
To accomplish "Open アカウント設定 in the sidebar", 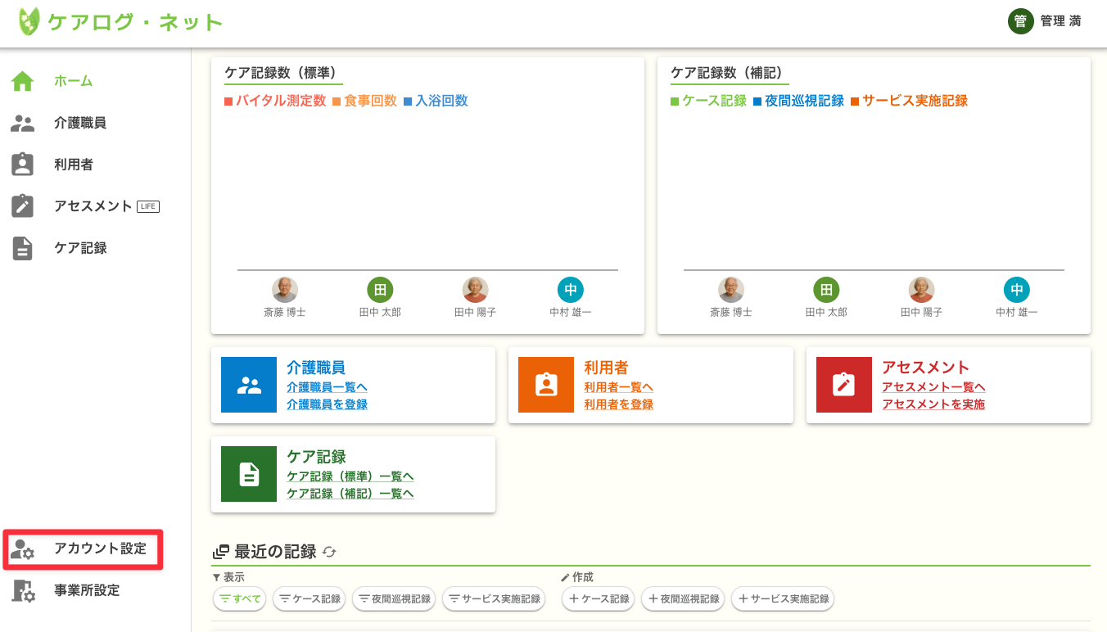I will (84, 548).
